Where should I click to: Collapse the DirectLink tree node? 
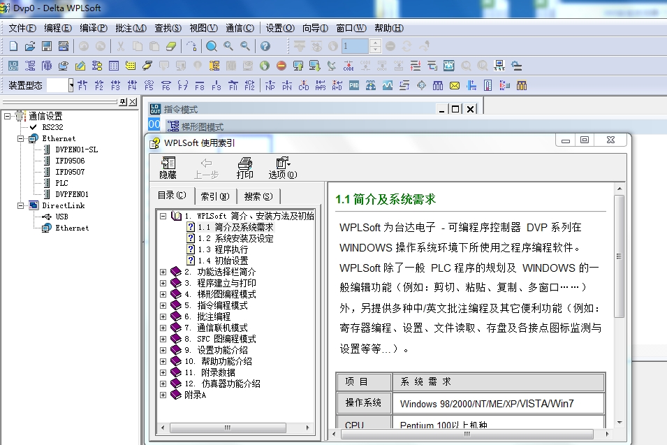(x=20, y=205)
